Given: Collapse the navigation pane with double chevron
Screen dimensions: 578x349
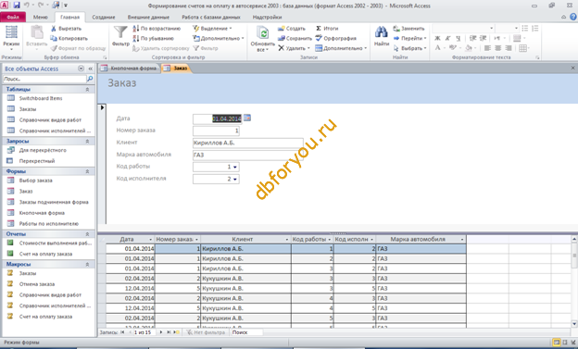Looking at the screenshot, I should [x=91, y=69].
